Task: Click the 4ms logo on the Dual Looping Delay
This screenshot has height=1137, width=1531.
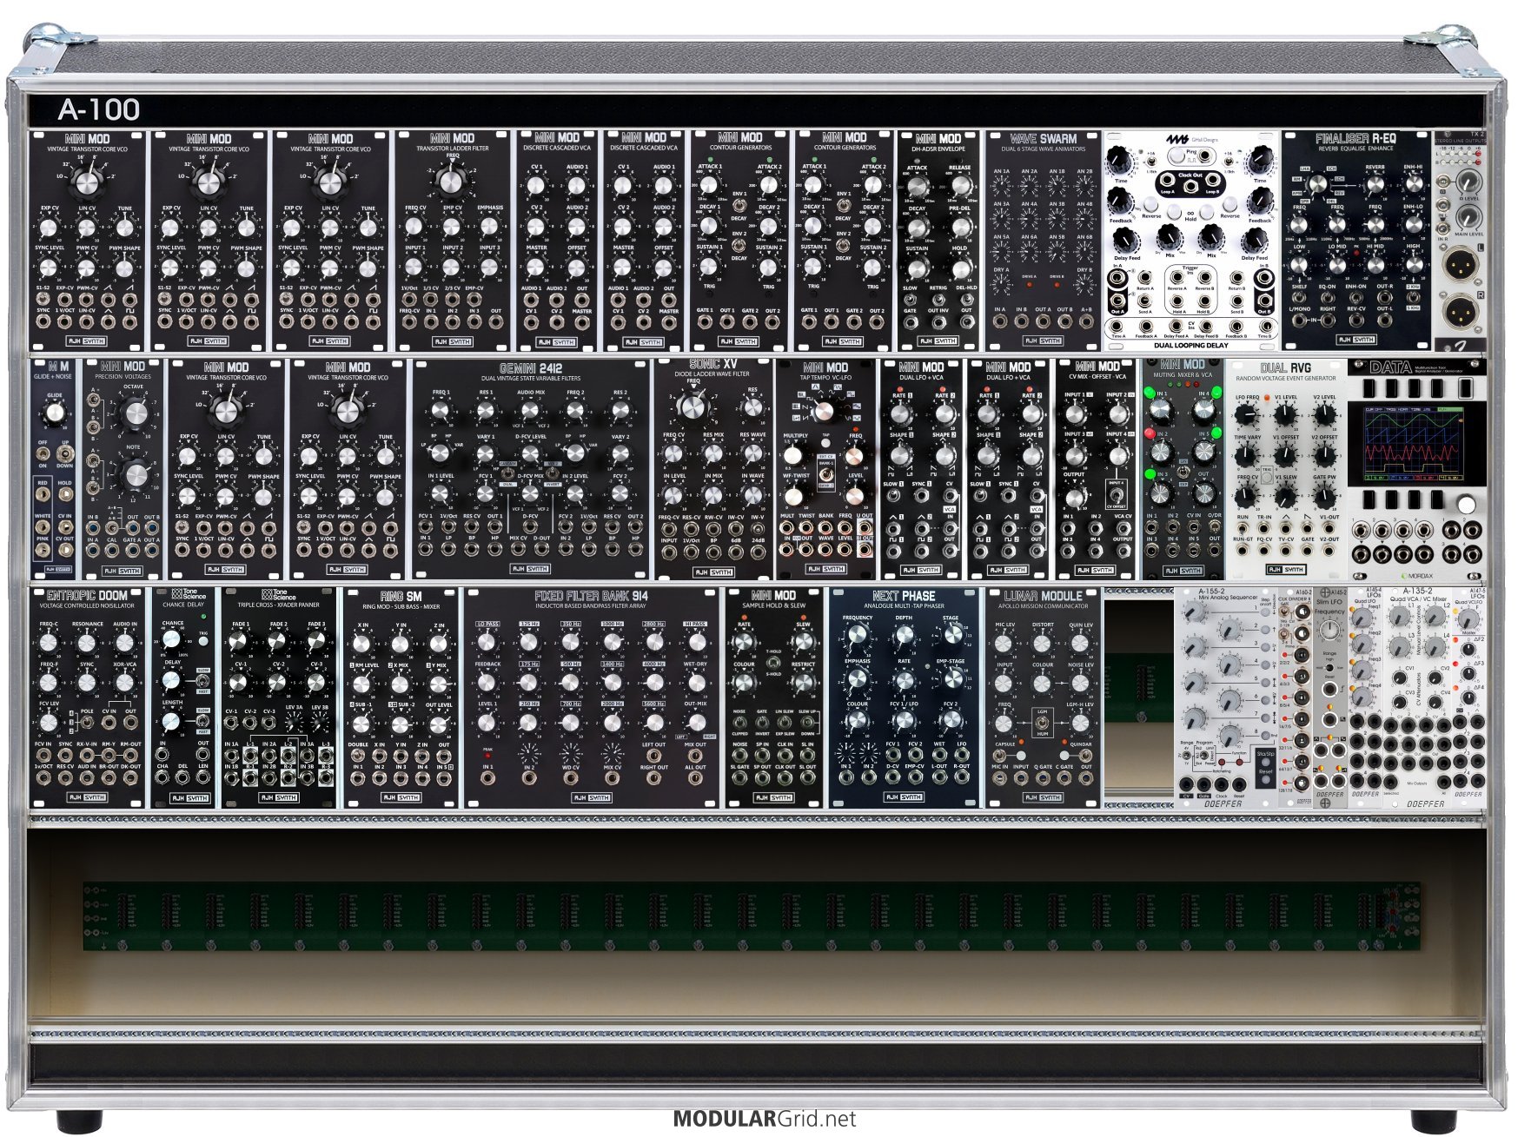Action: pos(1177,139)
